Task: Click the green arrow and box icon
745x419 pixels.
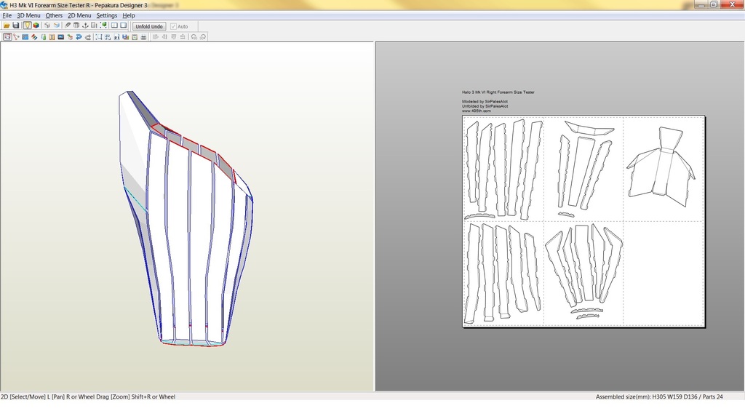Action: [x=70, y=36]
